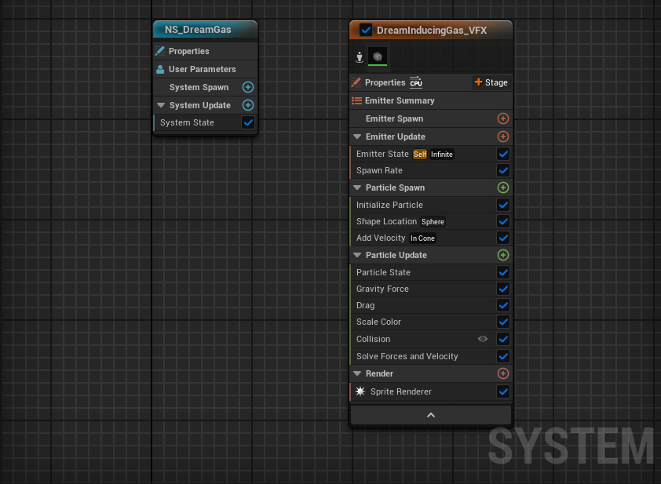
Task: Click the plus icon beside System Update
Action: point(248,105)
